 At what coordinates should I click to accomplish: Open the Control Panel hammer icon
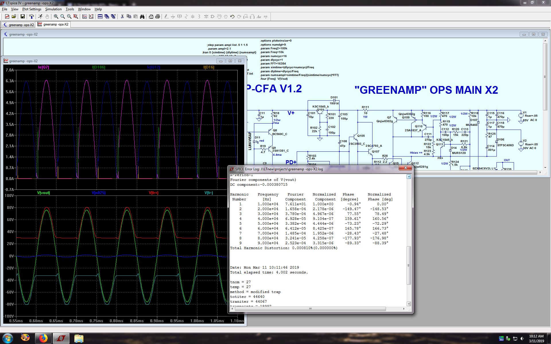32,17
